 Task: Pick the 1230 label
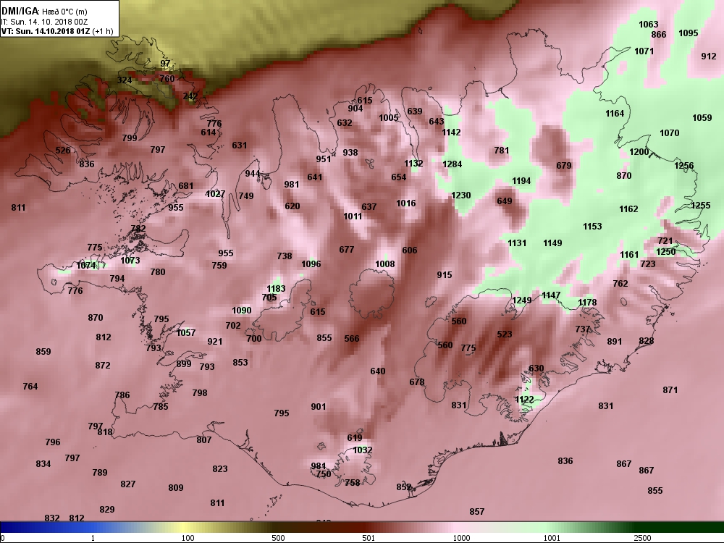coord(460,195)
